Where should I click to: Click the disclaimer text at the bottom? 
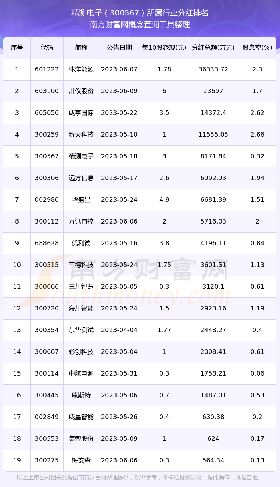140,478
